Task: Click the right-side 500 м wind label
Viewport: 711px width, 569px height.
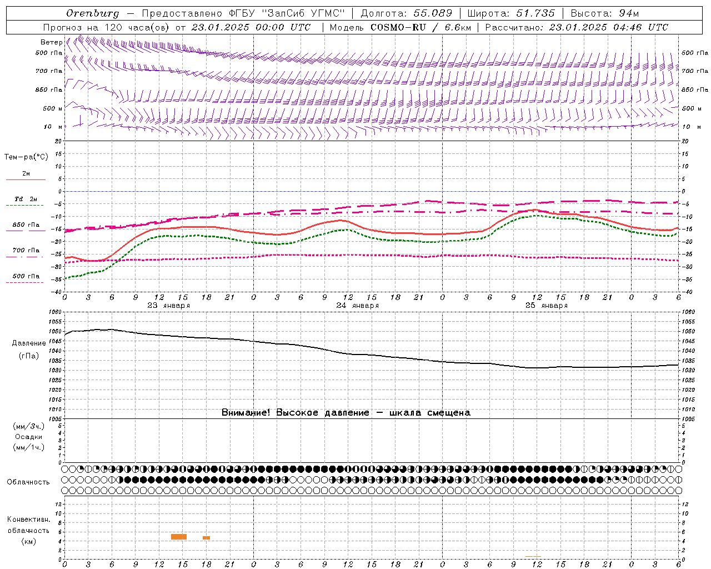Action: click(691, 108)
